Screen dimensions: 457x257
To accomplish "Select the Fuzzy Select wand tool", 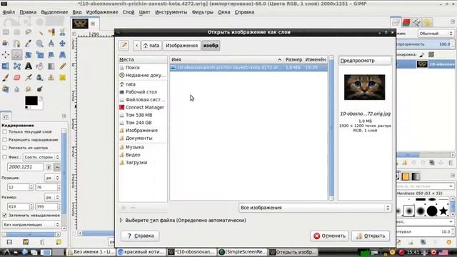I will [40, 32].
